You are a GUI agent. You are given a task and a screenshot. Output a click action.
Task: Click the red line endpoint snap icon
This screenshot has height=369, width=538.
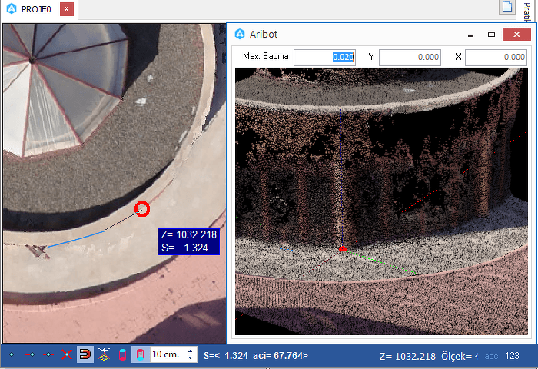[29, 355]
